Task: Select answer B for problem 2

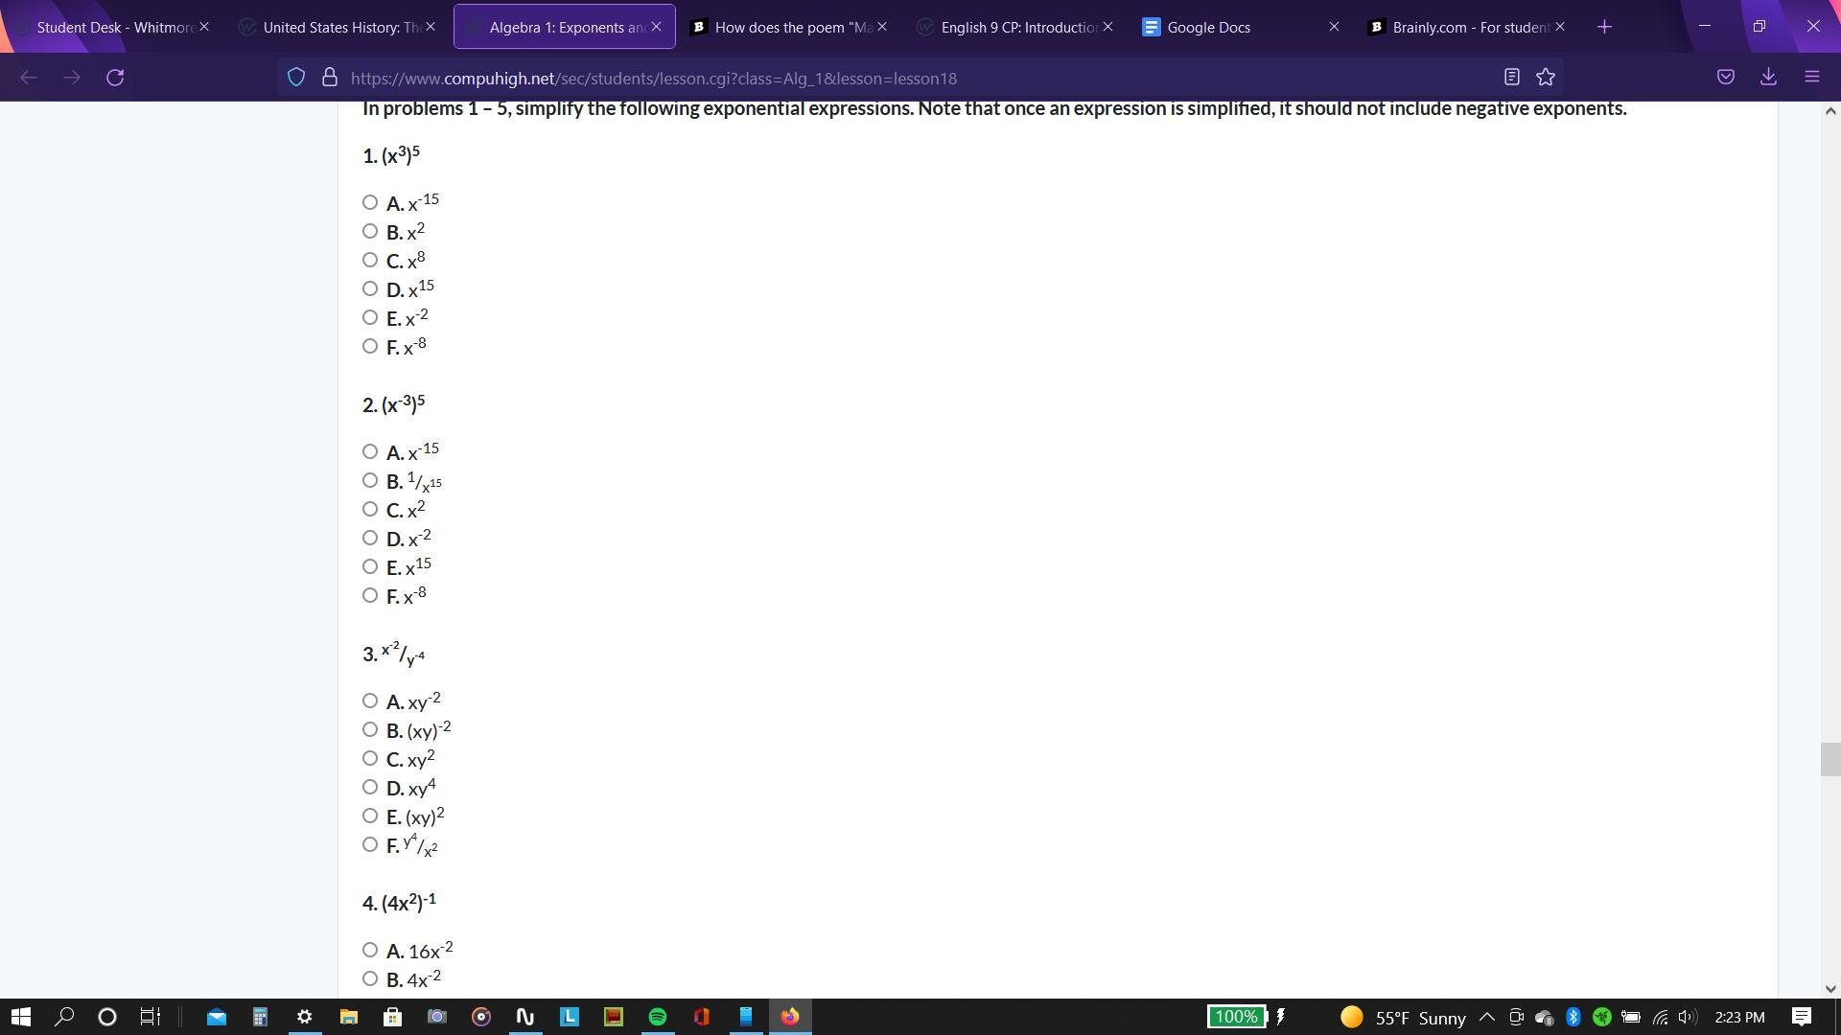Action: click(x=370, y=480)
